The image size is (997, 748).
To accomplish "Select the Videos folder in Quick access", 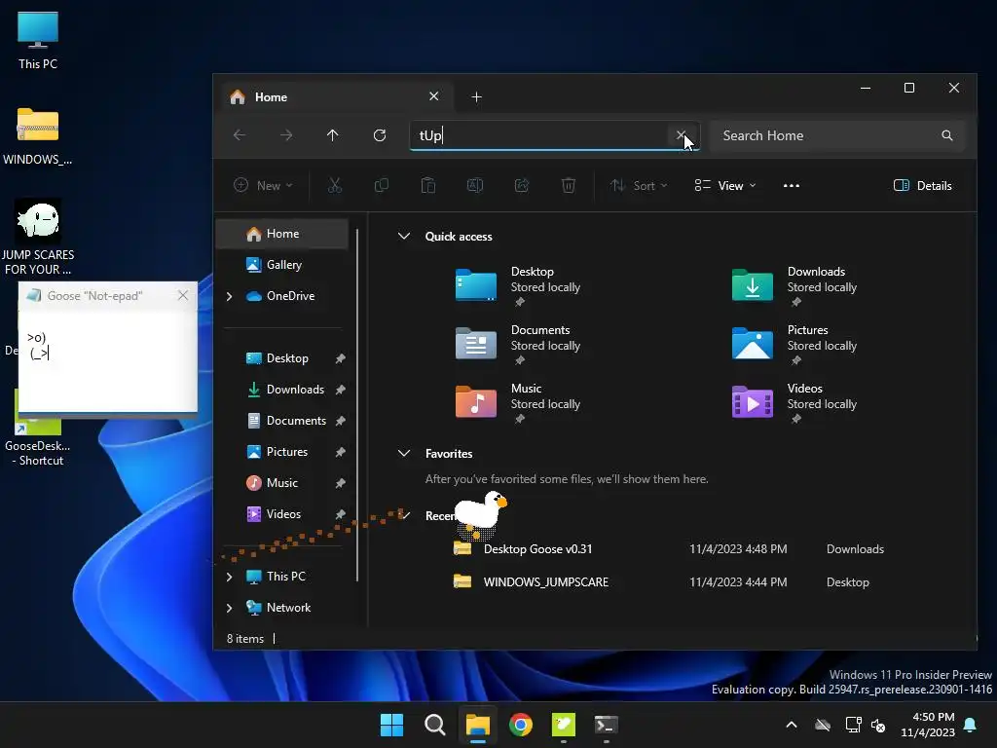I will point(794,402).
